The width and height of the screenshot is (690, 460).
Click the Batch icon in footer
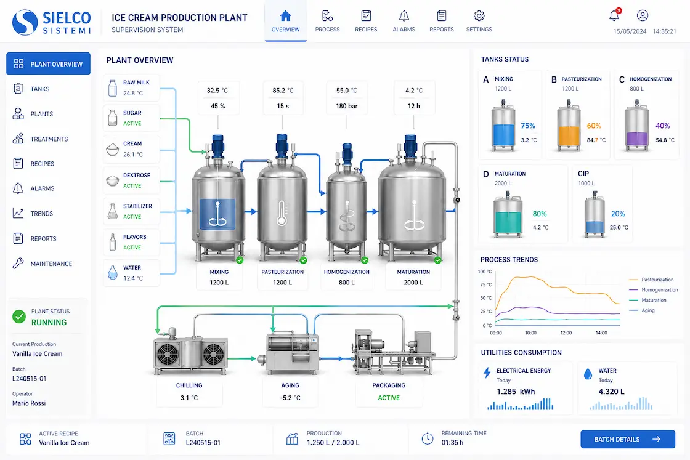click(x=169, y=438)
